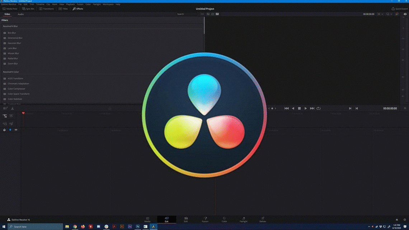Viewport: 409px width, 230px height.
Task: Click the Effects button in the toolbar
Action: click(x=78, y=9)
